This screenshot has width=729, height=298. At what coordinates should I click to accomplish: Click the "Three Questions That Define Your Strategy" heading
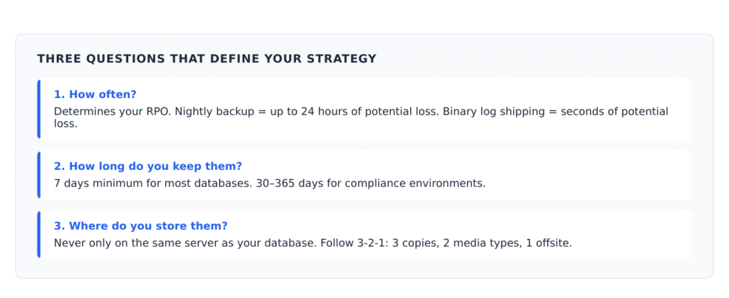[206, 59]
